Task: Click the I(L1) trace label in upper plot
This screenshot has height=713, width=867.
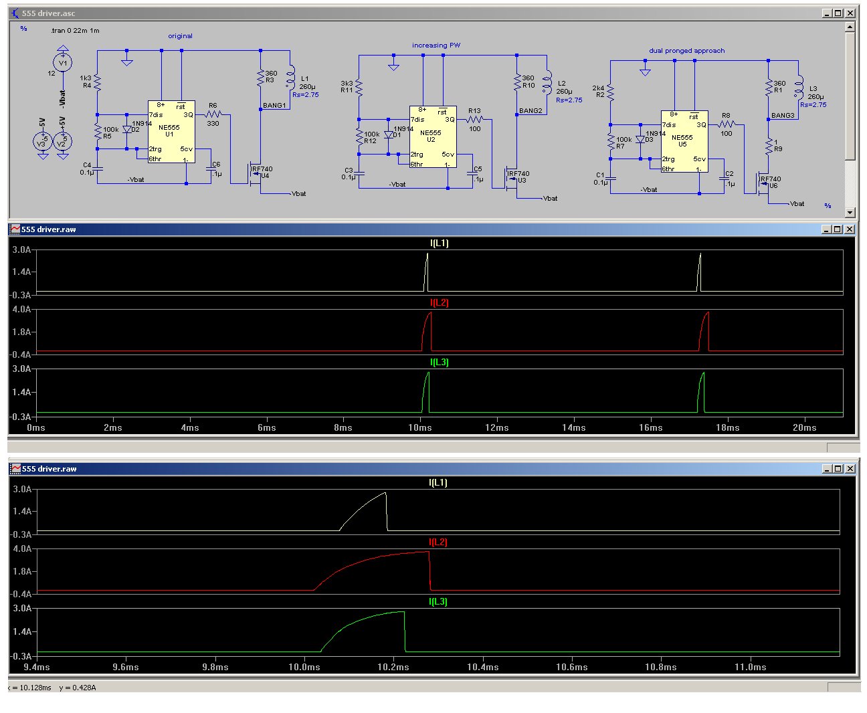Action: [x=439, y=243]
